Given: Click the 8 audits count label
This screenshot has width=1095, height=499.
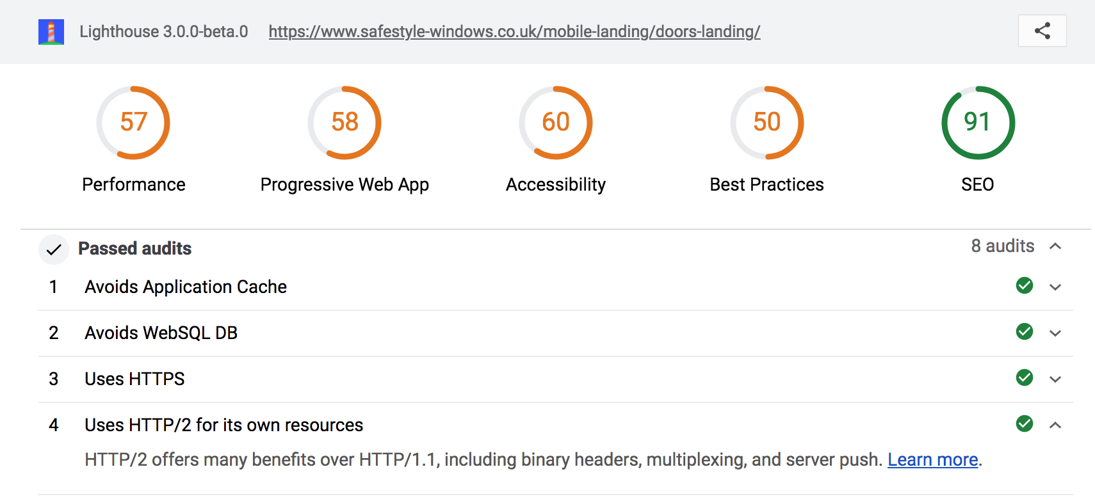Looking at the screenshot, I should point(1002,246).
